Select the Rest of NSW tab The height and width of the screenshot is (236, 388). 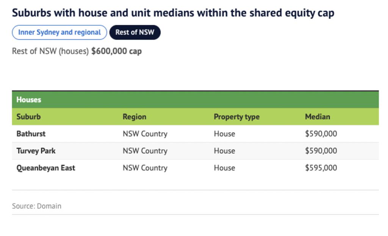pyautogui.click(x=135, y=32)
